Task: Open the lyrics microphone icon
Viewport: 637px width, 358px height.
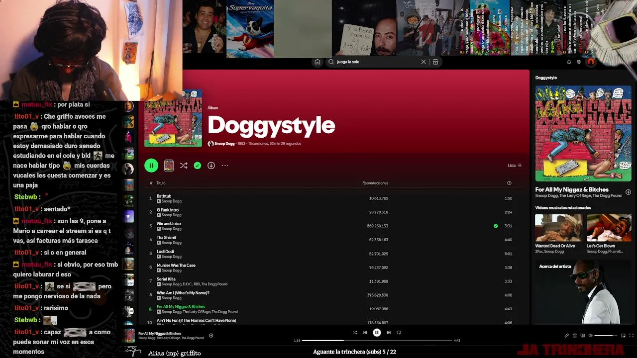Action: (x=566, y=336)
